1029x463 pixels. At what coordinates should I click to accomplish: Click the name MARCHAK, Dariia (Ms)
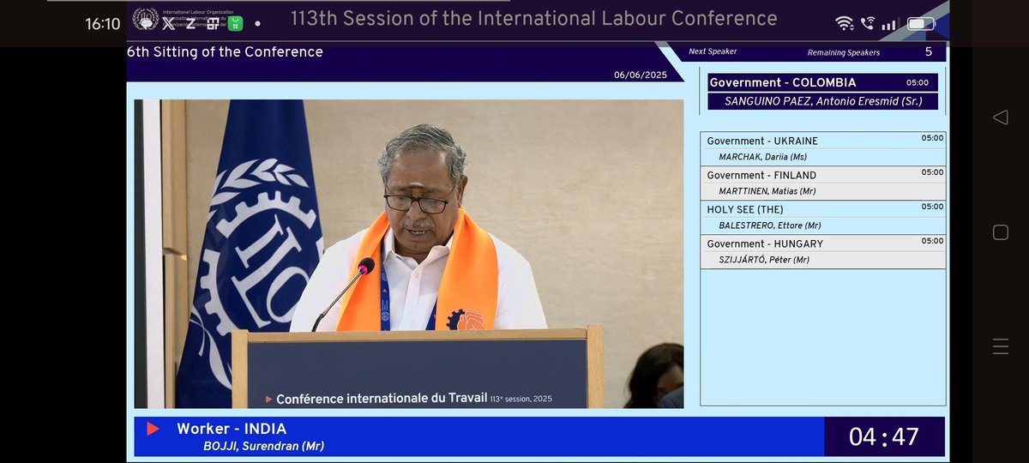click(763, 157)
